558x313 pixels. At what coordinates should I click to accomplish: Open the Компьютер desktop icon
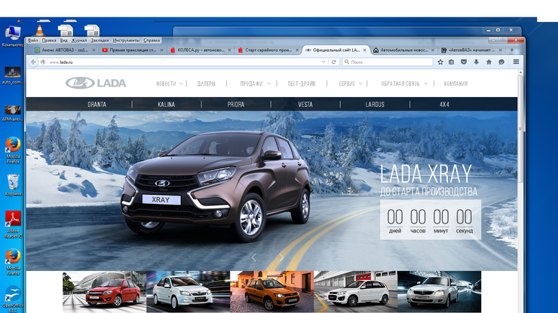pos(13,35)
